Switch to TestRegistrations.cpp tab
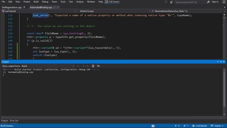This screenshot has width=227, height=128. click(12, 7)
